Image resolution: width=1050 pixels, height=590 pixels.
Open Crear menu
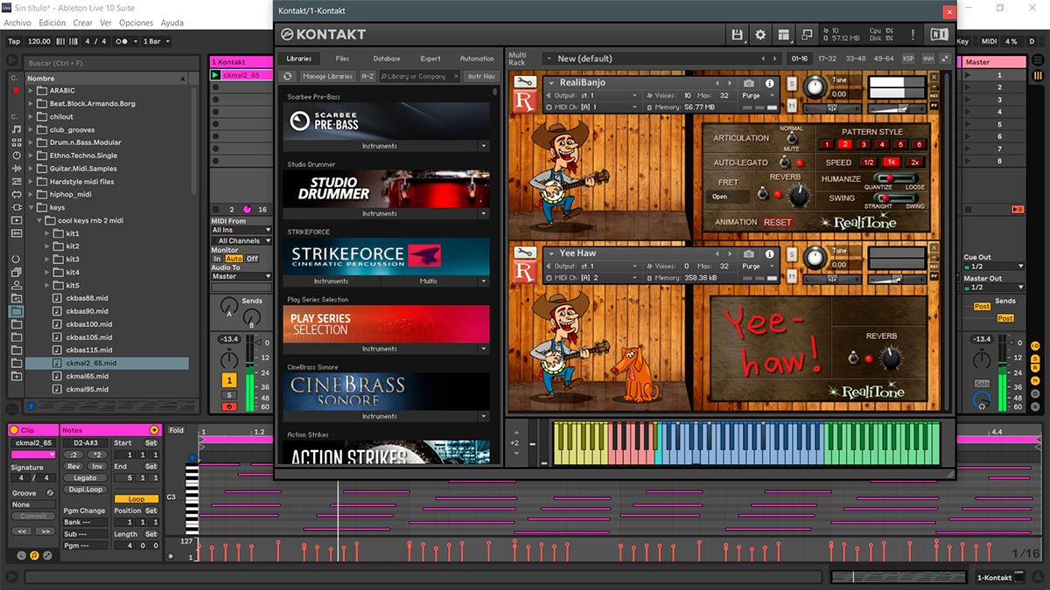click(83, 23)
